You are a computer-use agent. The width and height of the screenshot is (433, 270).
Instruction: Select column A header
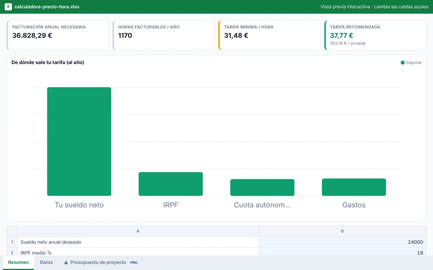(138, 231)
